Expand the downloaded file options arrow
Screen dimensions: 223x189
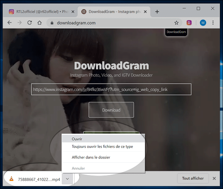(x=67, y=179)
